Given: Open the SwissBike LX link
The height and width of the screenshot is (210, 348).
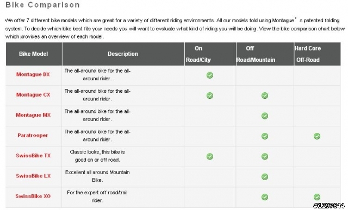Looking at the screenshot, I should pos(33,176).
